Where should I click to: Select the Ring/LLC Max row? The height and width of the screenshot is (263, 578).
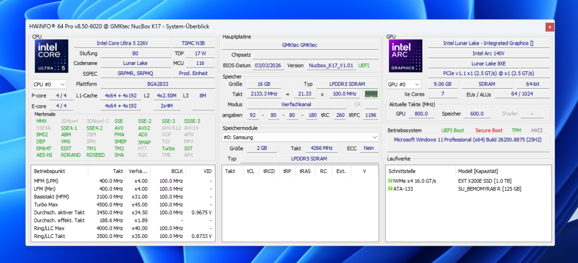[124, 228]
